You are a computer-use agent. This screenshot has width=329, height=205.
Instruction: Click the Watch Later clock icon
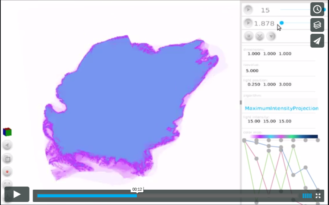(x=317, y=10)
